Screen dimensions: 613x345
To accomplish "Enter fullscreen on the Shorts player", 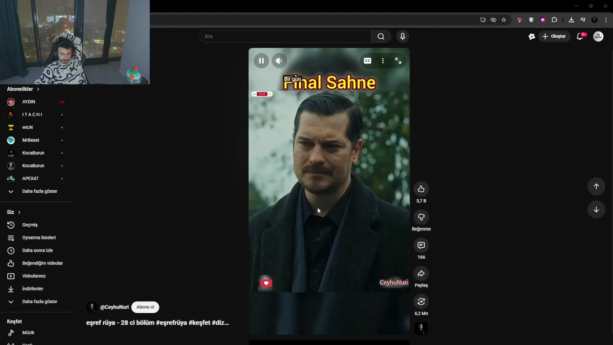I will tap(398, 61).
